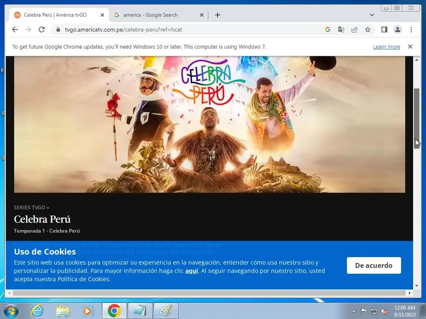Close the Celebra Perú tab

click(x=102, y=15)
